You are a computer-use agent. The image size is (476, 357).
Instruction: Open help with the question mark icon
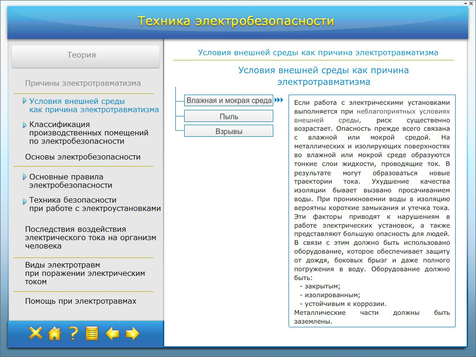tap(73, 333)
